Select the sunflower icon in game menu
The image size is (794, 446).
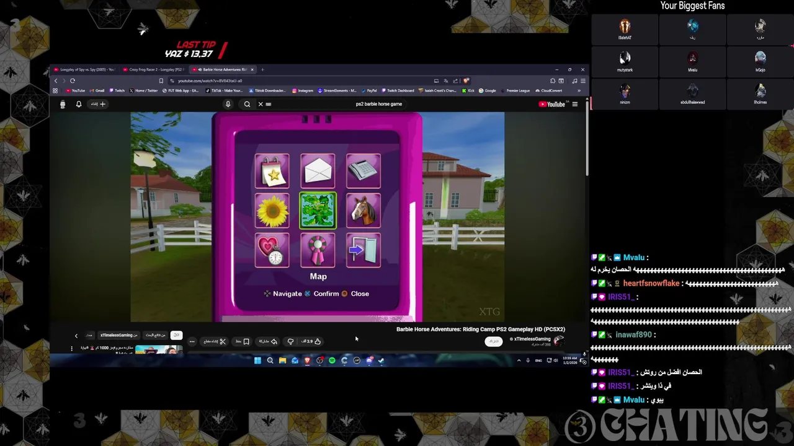[272, 211]
